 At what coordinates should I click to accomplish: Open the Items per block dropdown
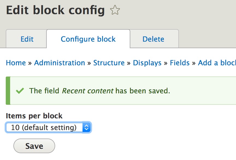pos(48,127)
